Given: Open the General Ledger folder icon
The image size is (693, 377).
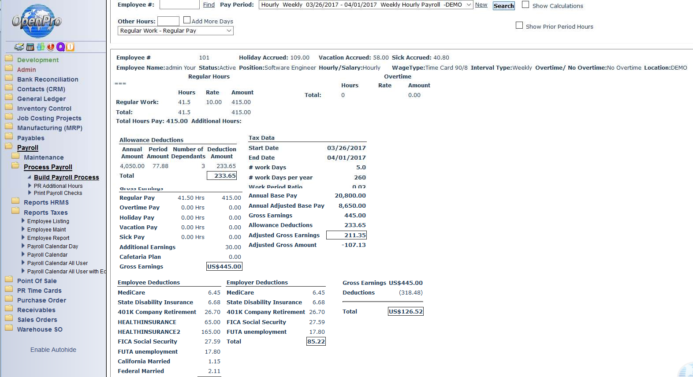Looking at the screenshot, I should [9, 97].
